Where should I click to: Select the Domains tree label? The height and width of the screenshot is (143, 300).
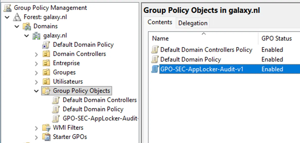pyautogui.click(x=45, y=26)
